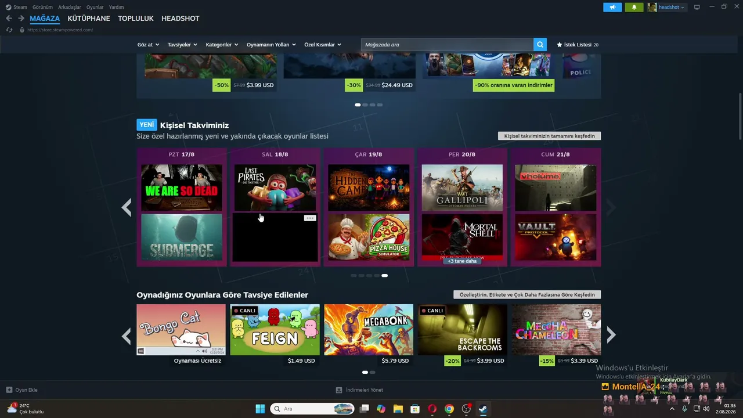Open the green notification bell

[x=634, y=7]
